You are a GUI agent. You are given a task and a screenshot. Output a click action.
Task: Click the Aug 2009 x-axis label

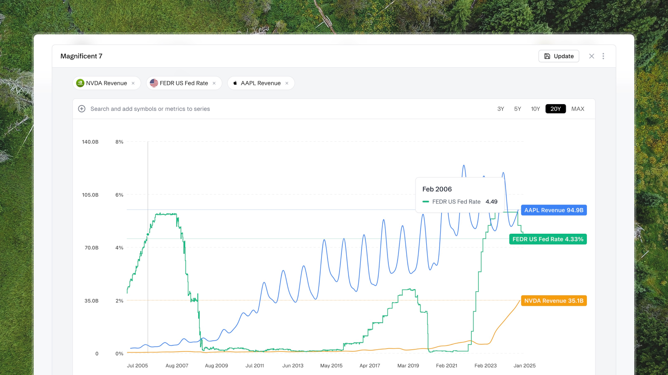tap(216, 366)
